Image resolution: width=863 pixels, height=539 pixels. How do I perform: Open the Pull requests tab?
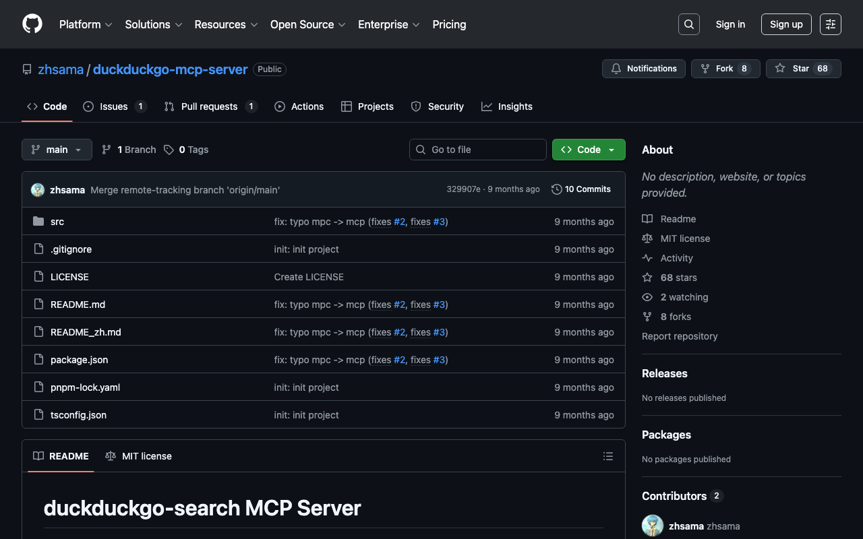210,106
